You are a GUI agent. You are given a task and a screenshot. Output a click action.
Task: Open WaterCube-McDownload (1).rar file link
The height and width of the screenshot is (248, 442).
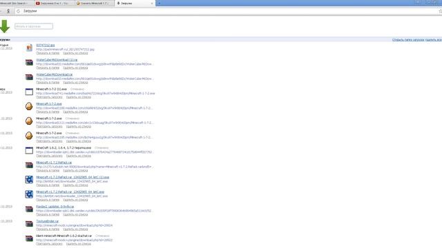[x=57, y=60]
